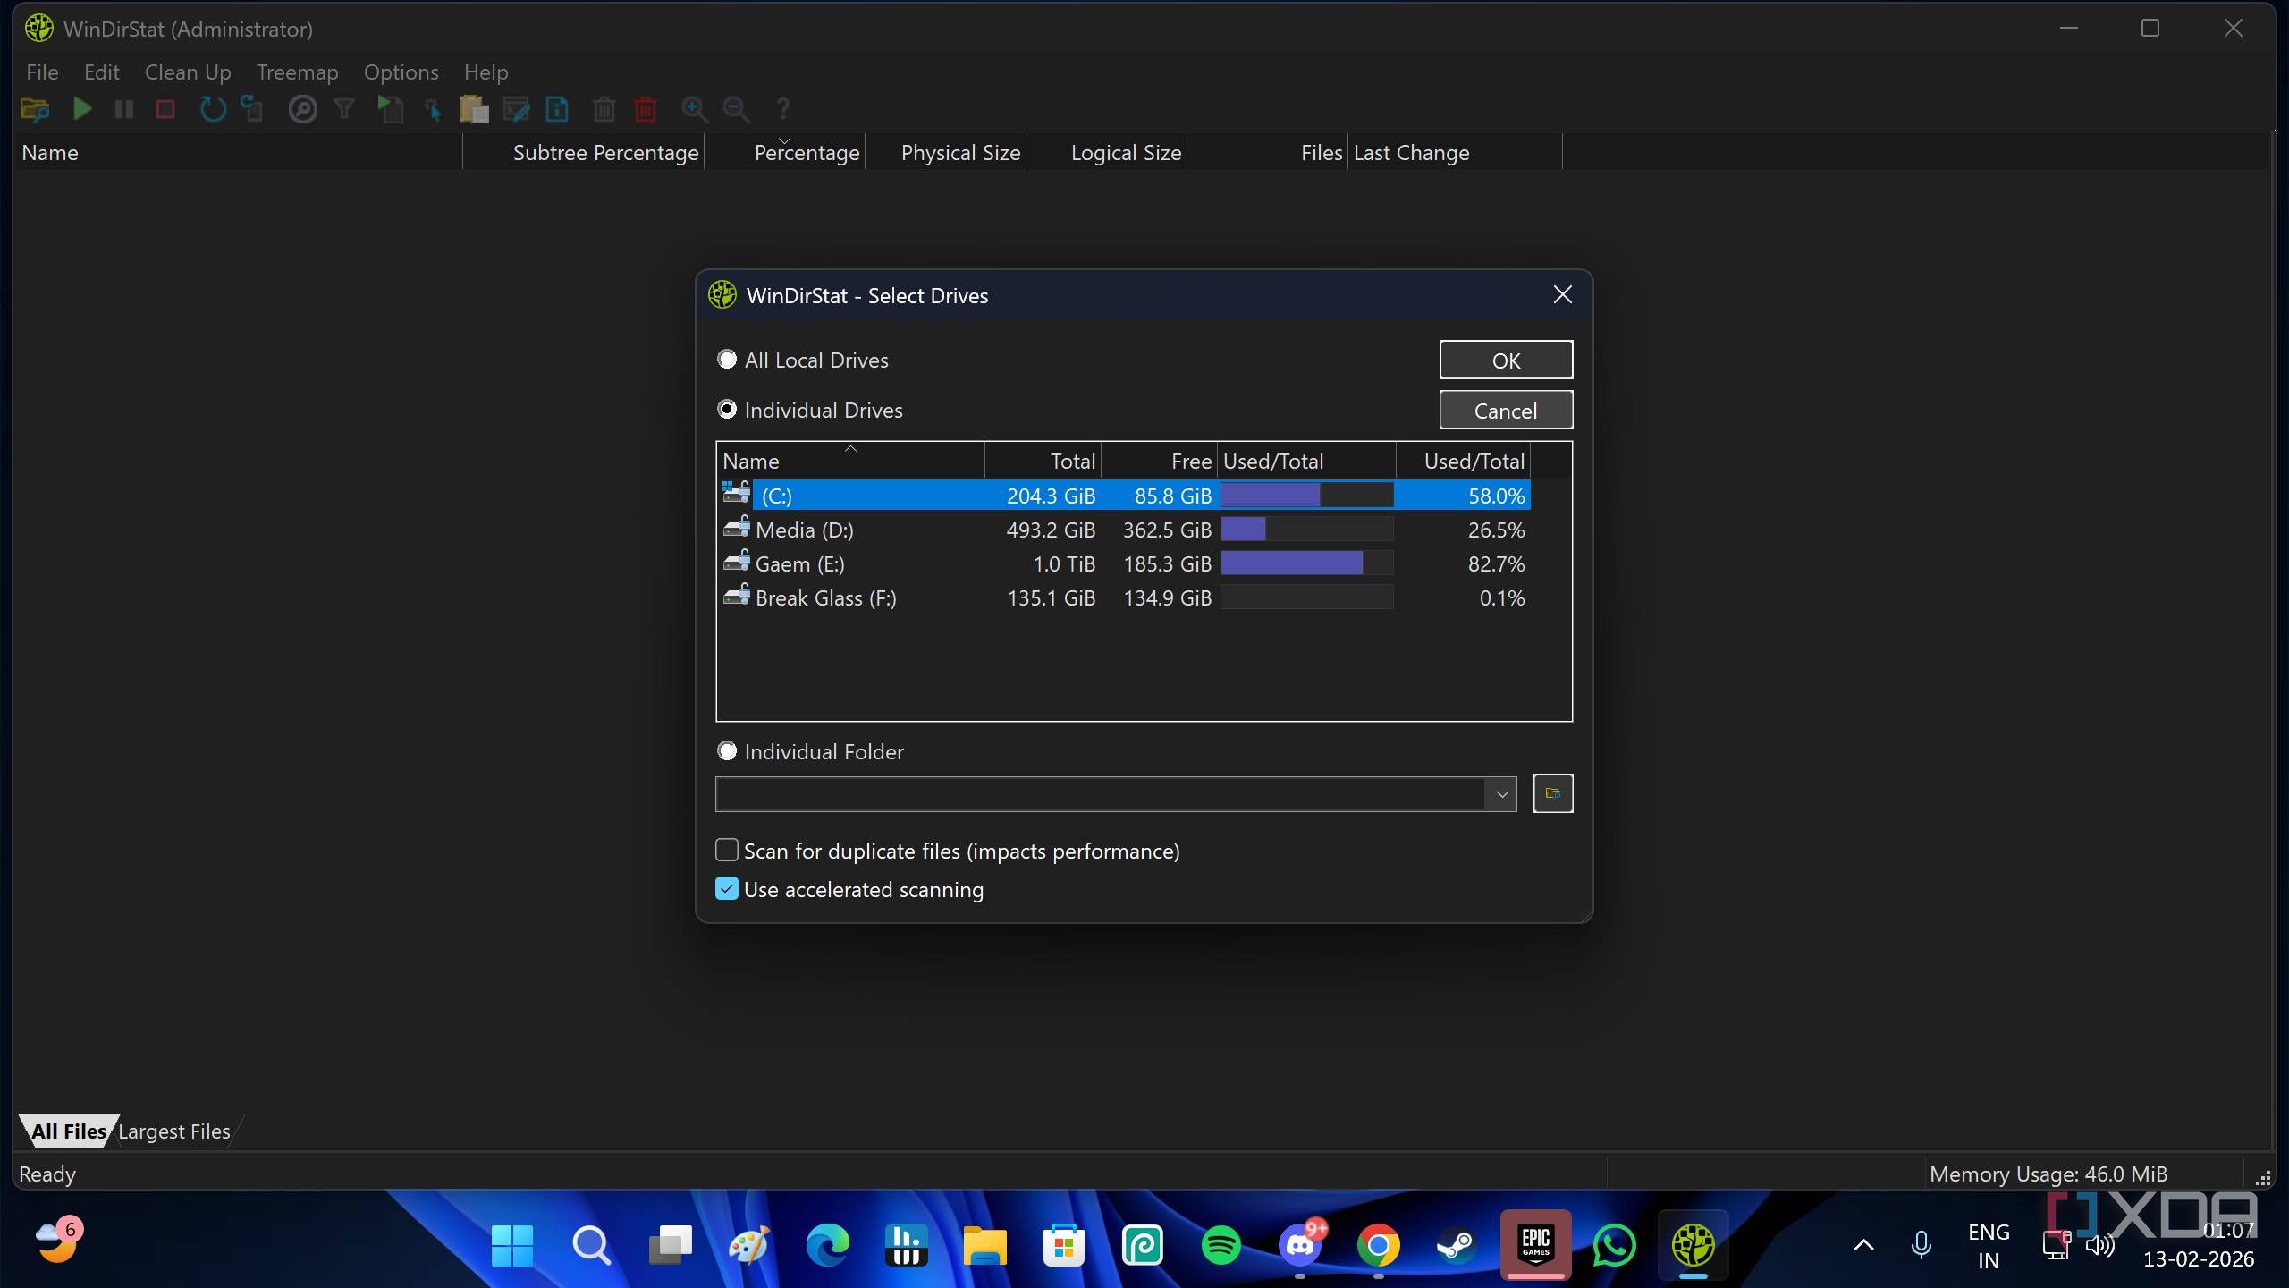Click the Percentage column header
The height and width of the screenshot is (1288, 2289).
(785, 152)
